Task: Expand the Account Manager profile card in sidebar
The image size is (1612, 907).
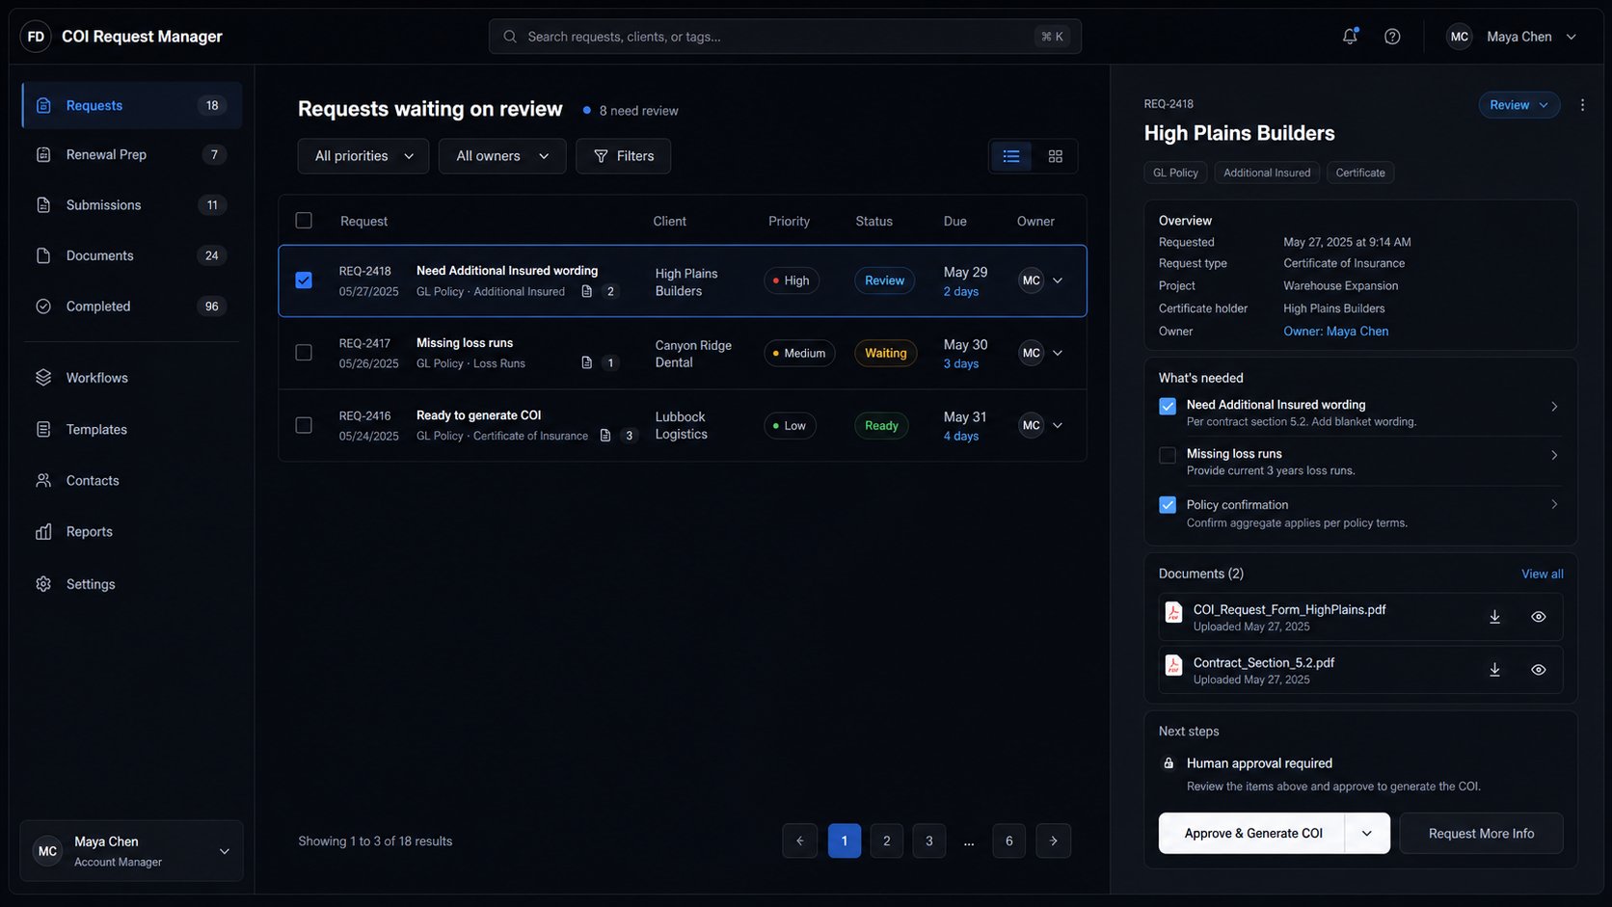Action: (131, 851)
